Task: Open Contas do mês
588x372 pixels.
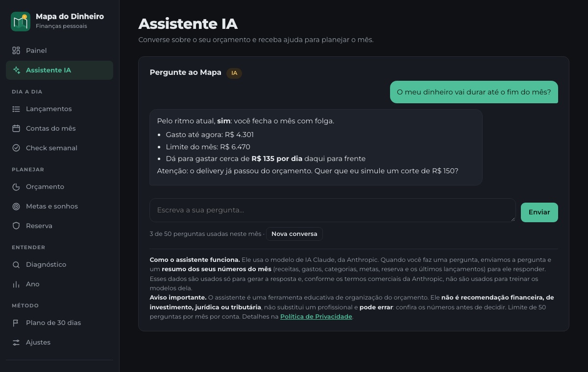Action: (59, 128)
